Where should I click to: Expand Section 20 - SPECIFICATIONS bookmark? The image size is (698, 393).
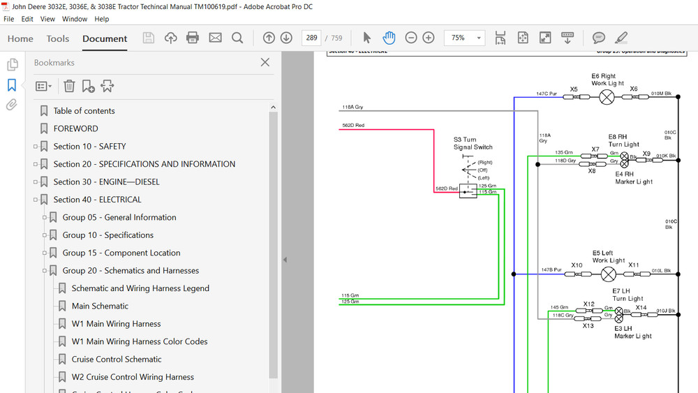pos(36,164)
